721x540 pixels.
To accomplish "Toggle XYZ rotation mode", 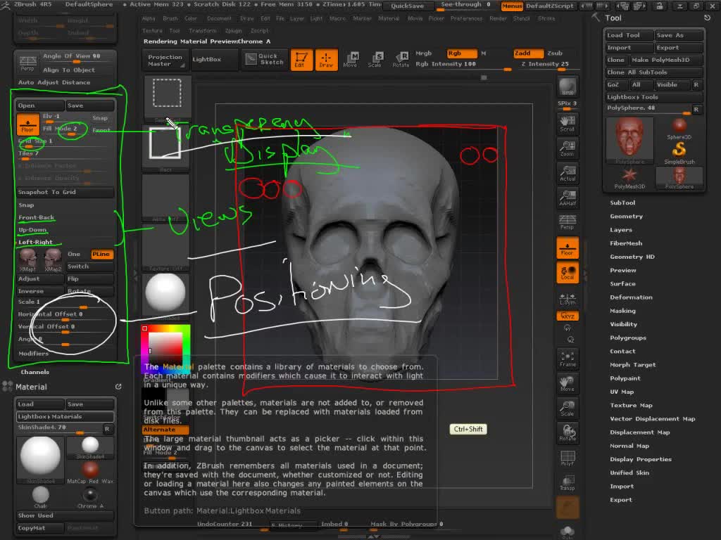I will 568,316.
